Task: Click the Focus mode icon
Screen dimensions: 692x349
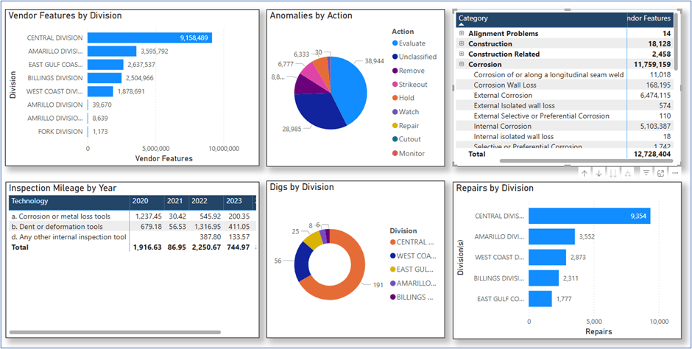Action: pyautogui.click(x=660, y=173)
